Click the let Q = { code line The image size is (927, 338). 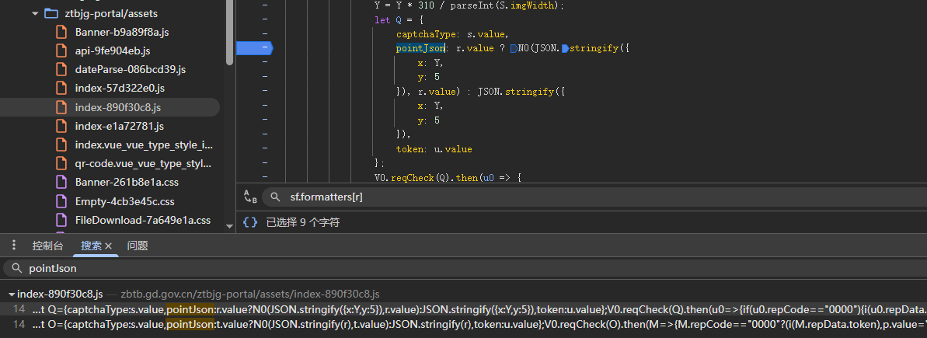pos(399,19)
